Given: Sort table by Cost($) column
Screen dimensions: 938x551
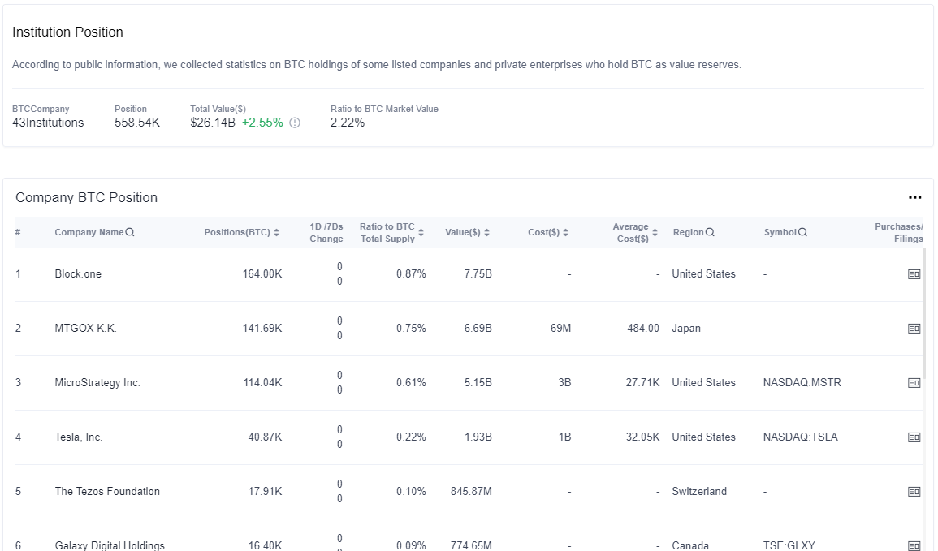Looking at the screenshot, I should coord(565,232).
